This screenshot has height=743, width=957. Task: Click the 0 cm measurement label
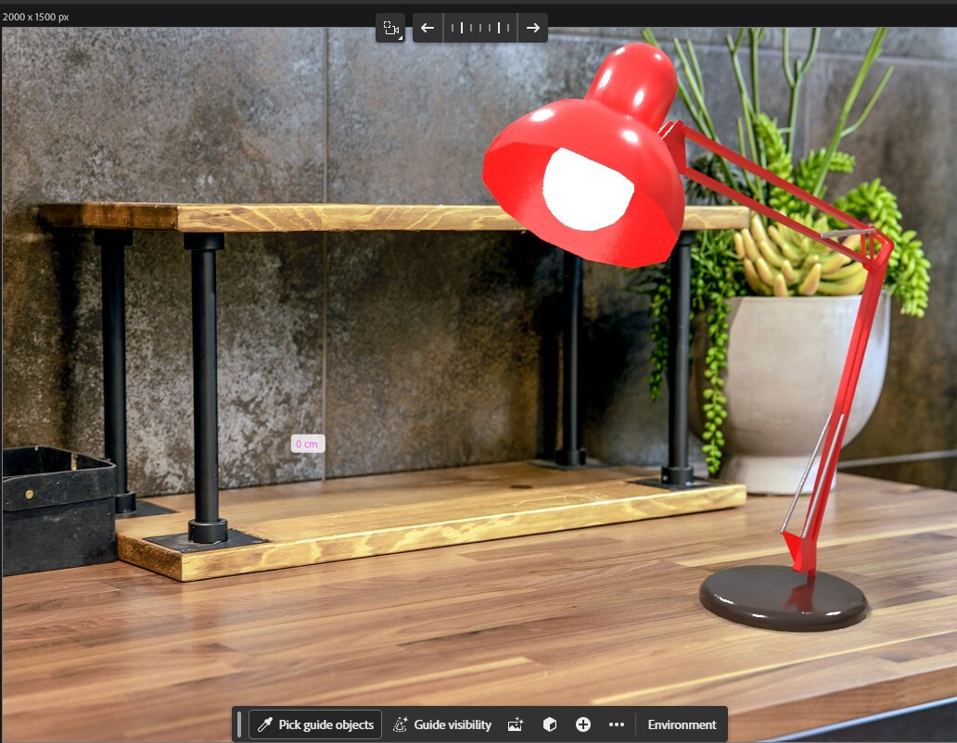tap(308, 444)
